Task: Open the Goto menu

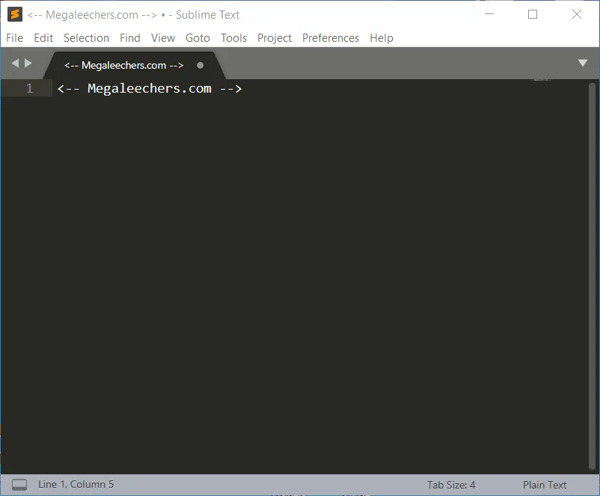Action: tap(198, 38)
